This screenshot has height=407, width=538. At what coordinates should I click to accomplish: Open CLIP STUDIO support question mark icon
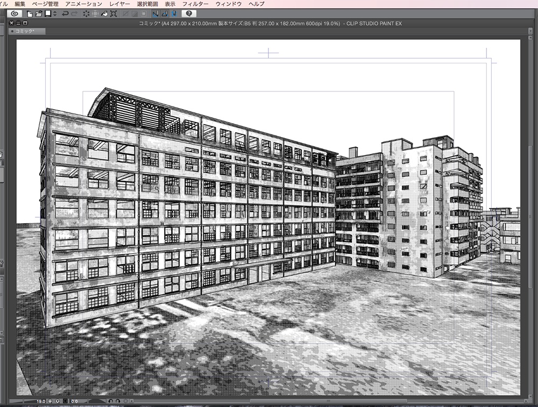(189, 13)
